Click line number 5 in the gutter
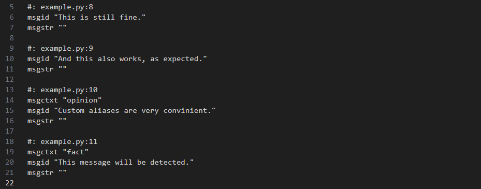481x189 pixels. (12, 7)
